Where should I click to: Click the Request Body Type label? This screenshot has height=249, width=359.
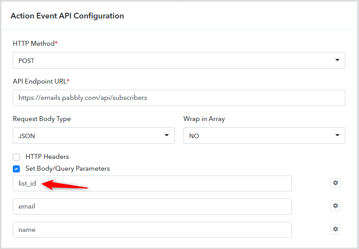tap(41, 119)
